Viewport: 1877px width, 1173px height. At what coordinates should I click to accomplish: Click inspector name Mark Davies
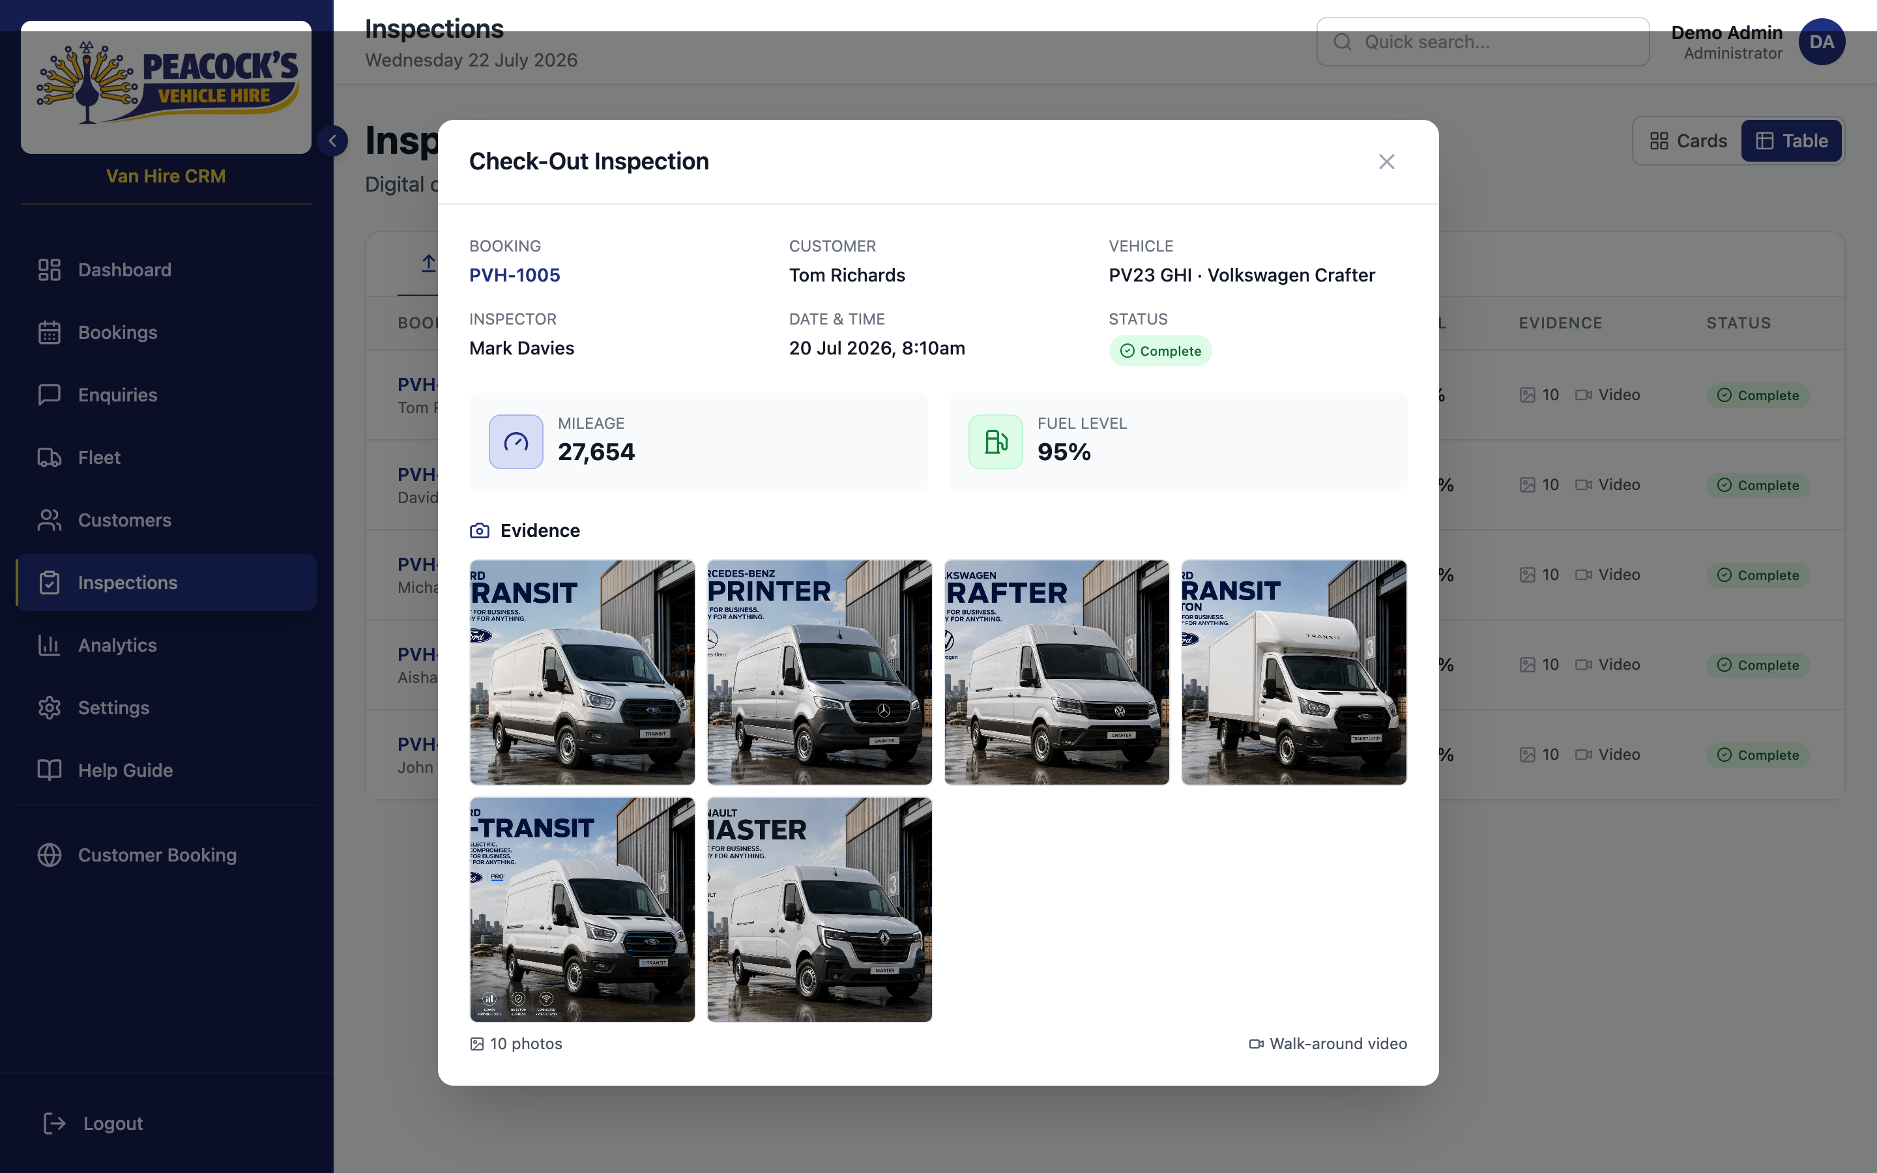tap(521, 347)
